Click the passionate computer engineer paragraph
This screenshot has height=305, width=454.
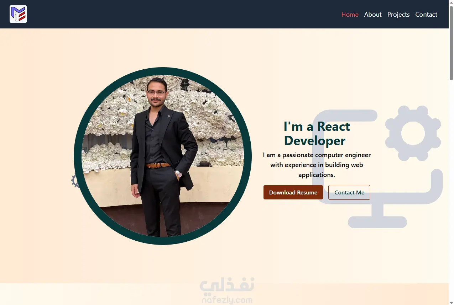pos(317,165)
